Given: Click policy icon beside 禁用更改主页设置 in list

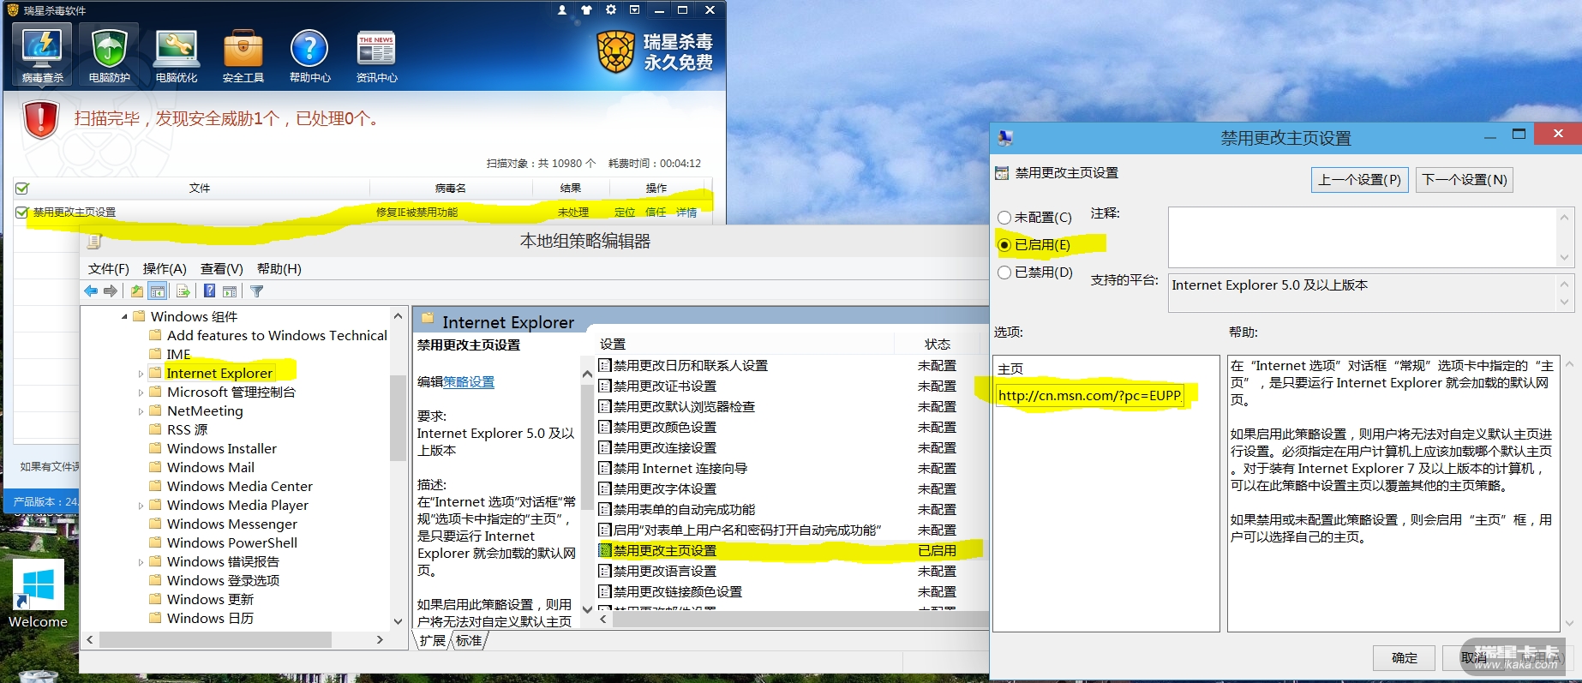Looking at the screenshot, I should [604, 551].
